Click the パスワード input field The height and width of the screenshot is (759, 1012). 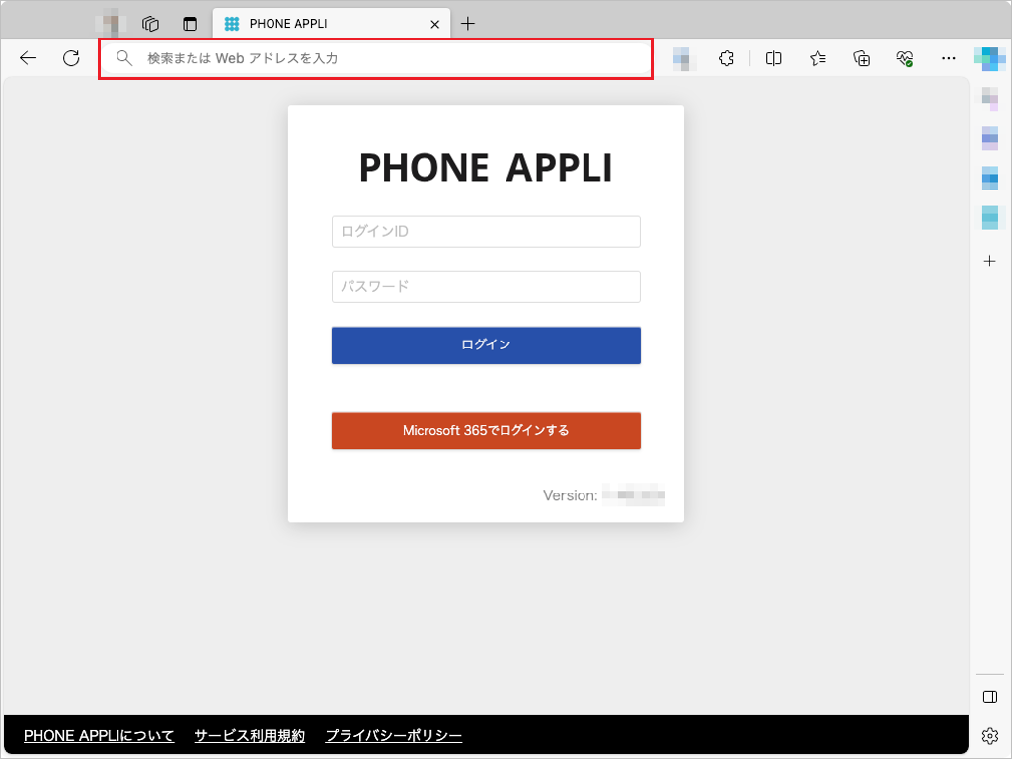click(486, 286)
